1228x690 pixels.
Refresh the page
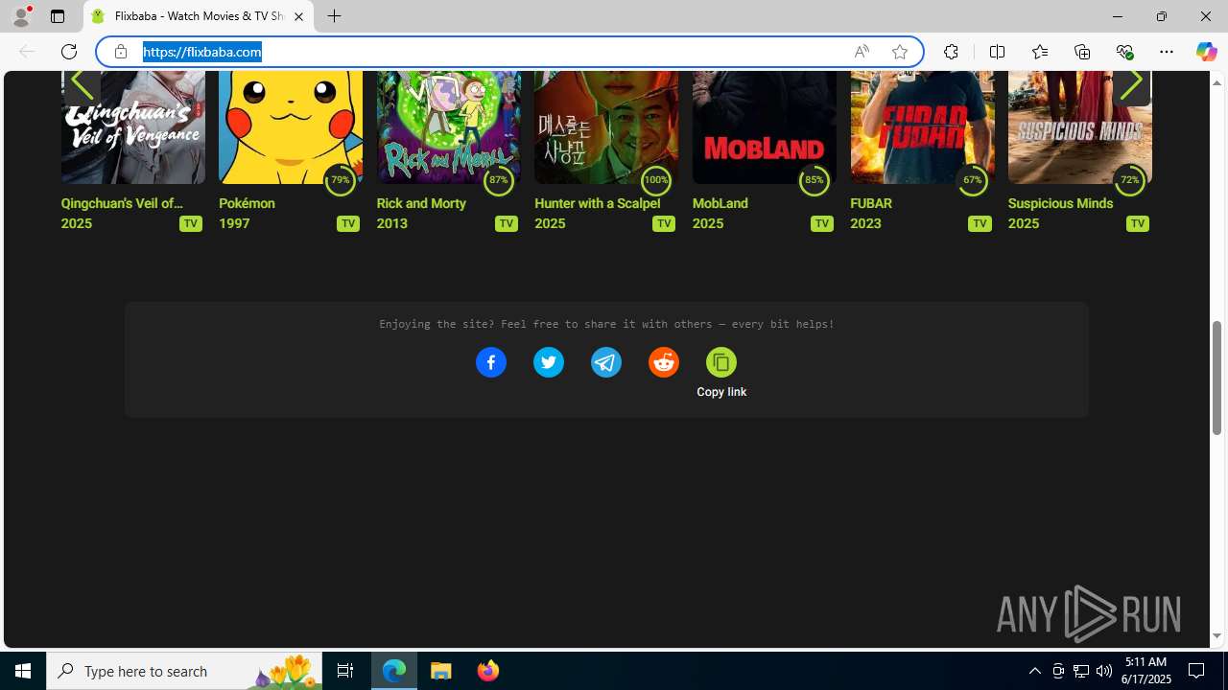[69, 52]
